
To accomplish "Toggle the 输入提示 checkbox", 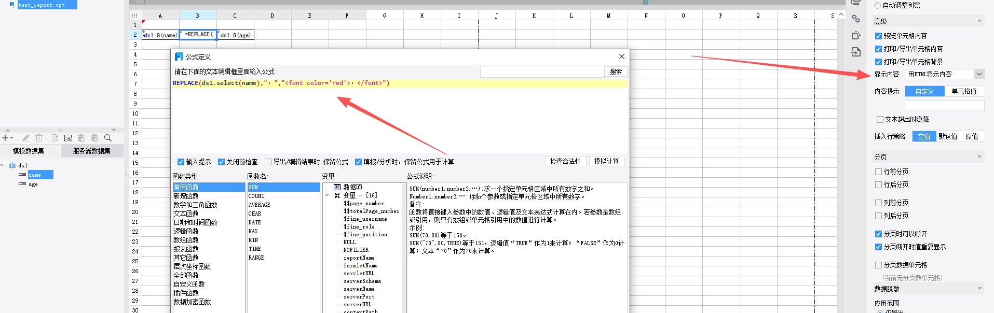I will click(x=181, y=162).
